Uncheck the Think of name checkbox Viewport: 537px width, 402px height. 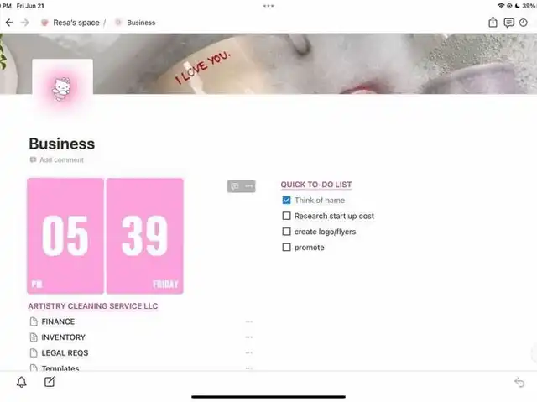pyautogui.click(x=286, y=200)
